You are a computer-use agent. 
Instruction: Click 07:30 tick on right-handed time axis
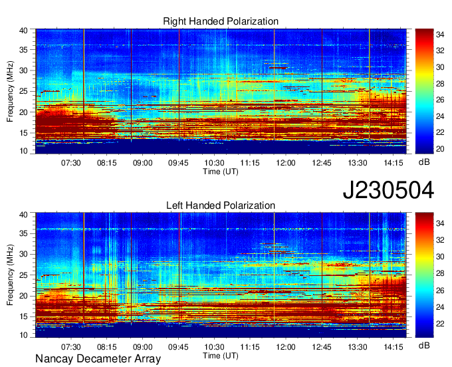pos(71,163)
